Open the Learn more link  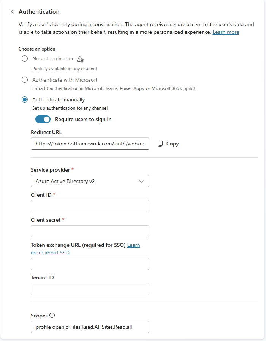click(226, 32)
